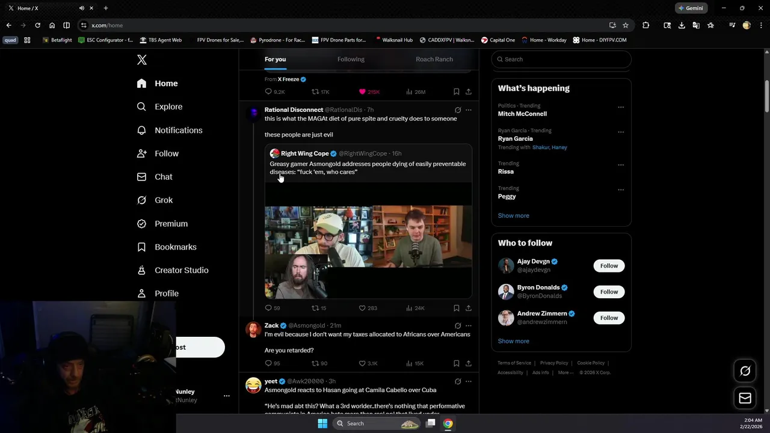The height and width of the screenshot is (433, 770).
Task: Like Zack's post with 3.1K likes
Action: pyautogui.click(x=368, y=363)
